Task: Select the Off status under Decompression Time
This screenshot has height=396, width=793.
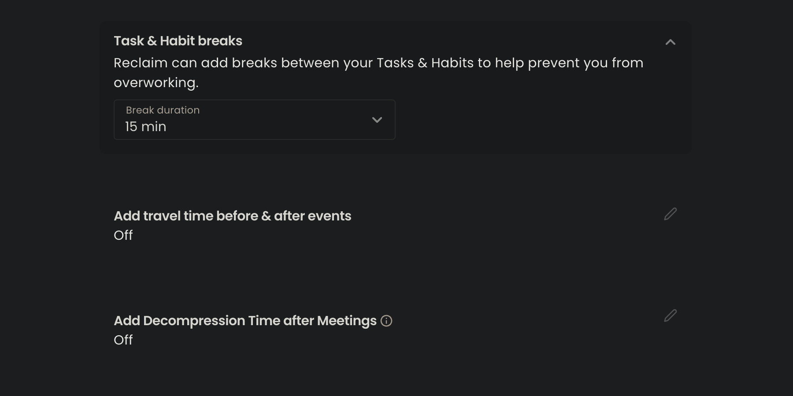Action: pos(123,340)
